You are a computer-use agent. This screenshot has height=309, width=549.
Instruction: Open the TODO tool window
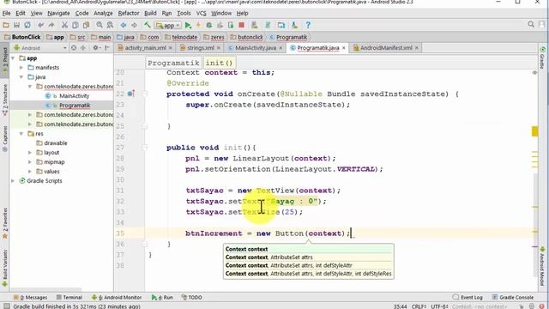coord(192,298)
